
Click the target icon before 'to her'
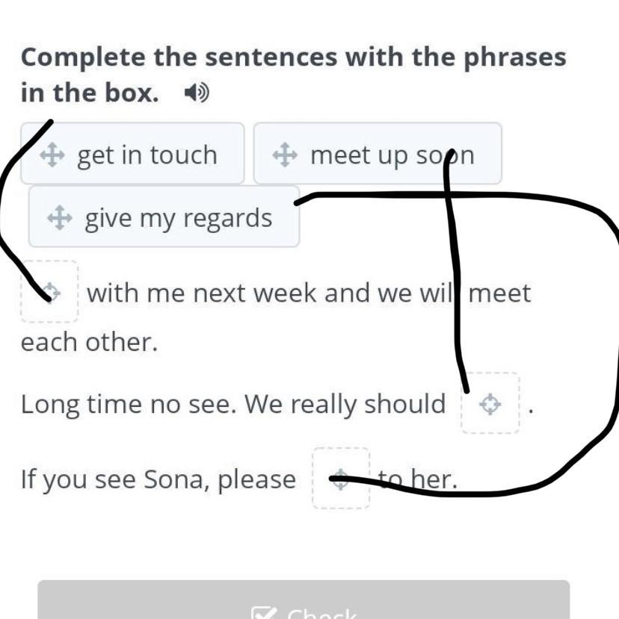(x=340, y=479)
